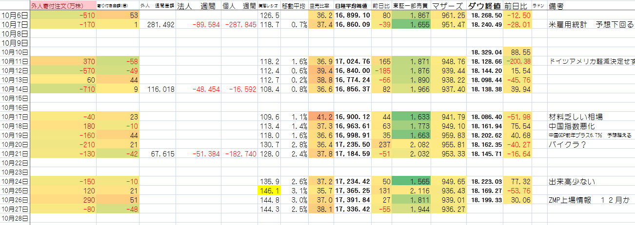Image resolution: width=635 pixels, height=225 pixels.
Task: Select the 備考 header cell
Action: click(557, 6)
